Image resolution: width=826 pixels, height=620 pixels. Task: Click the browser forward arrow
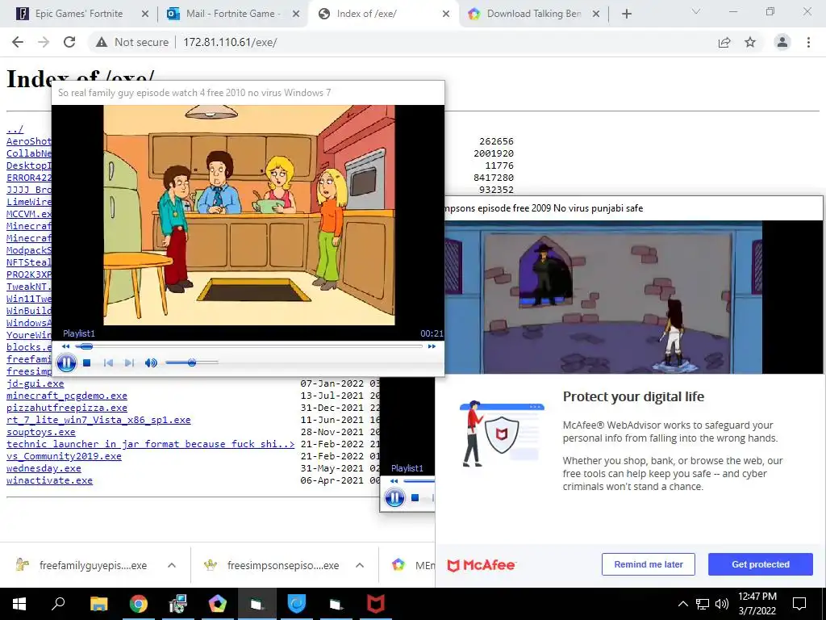point(44,42)
